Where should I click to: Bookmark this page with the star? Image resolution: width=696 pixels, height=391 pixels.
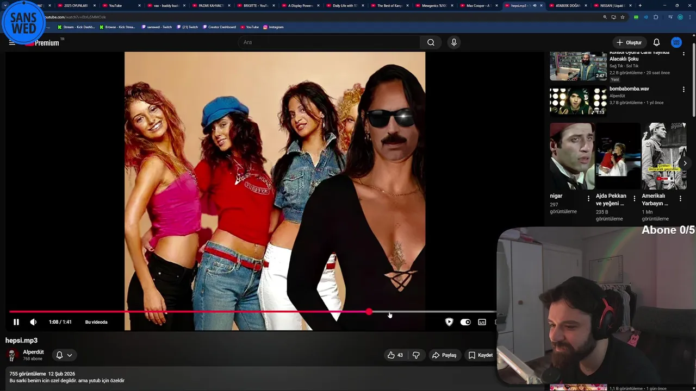click(623, 17)
